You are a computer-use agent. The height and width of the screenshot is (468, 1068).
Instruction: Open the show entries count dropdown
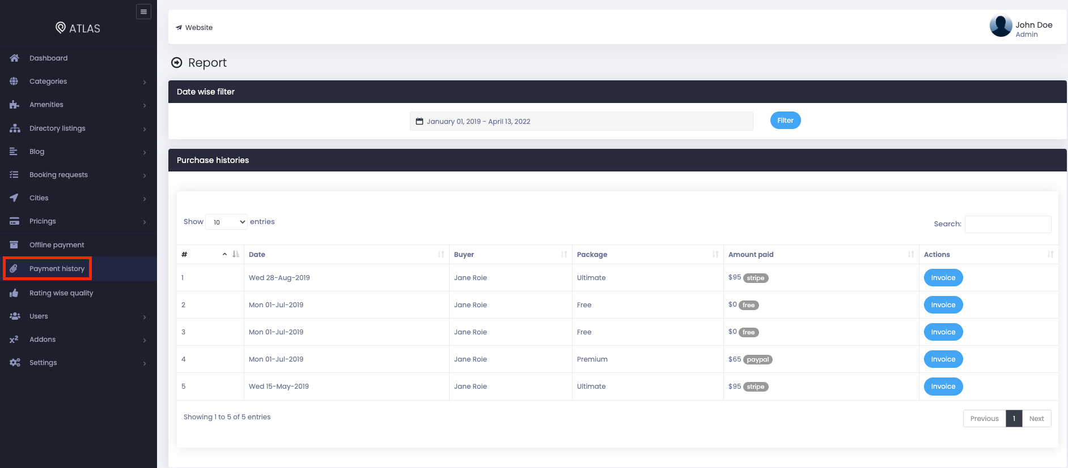(x=227, y=222)
